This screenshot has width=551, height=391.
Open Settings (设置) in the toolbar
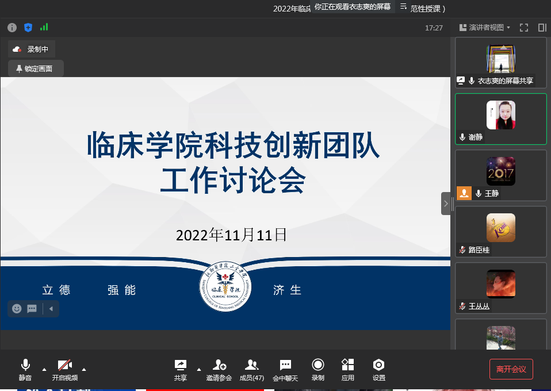378,369
